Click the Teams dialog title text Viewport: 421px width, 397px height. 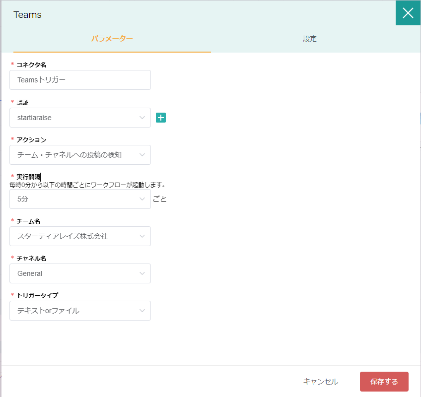(27, 15)
